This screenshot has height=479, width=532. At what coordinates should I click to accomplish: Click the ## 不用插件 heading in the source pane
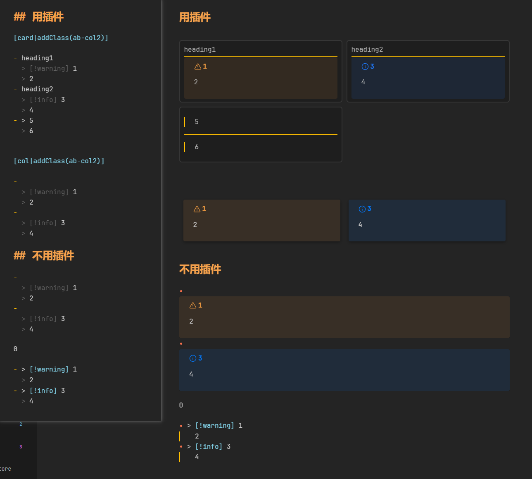(44, 256)
